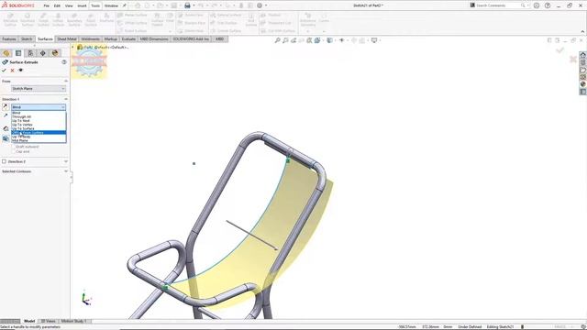Switch to Evaluate ribbon tab

(128, 38)
